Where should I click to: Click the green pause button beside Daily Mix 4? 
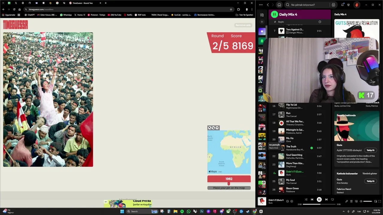274,14
